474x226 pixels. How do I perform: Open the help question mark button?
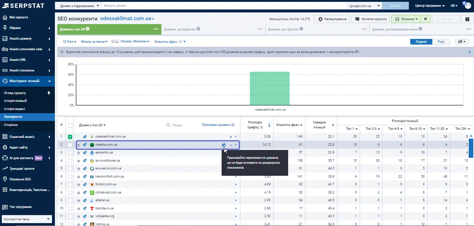pyautogui.click(x=468, y=19)
